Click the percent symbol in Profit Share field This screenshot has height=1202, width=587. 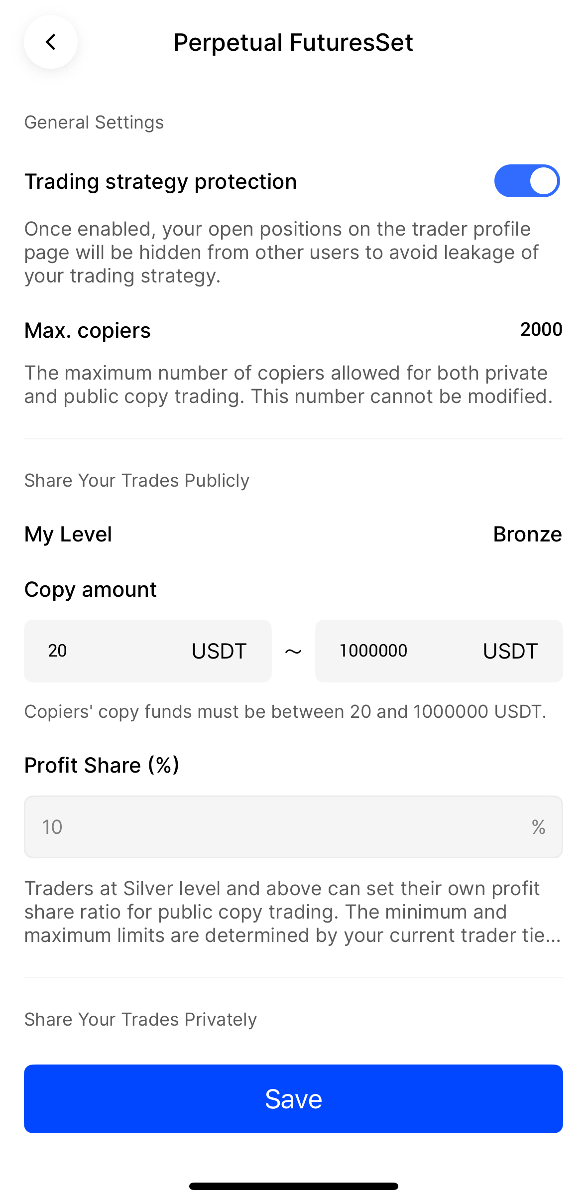[538, 827]
